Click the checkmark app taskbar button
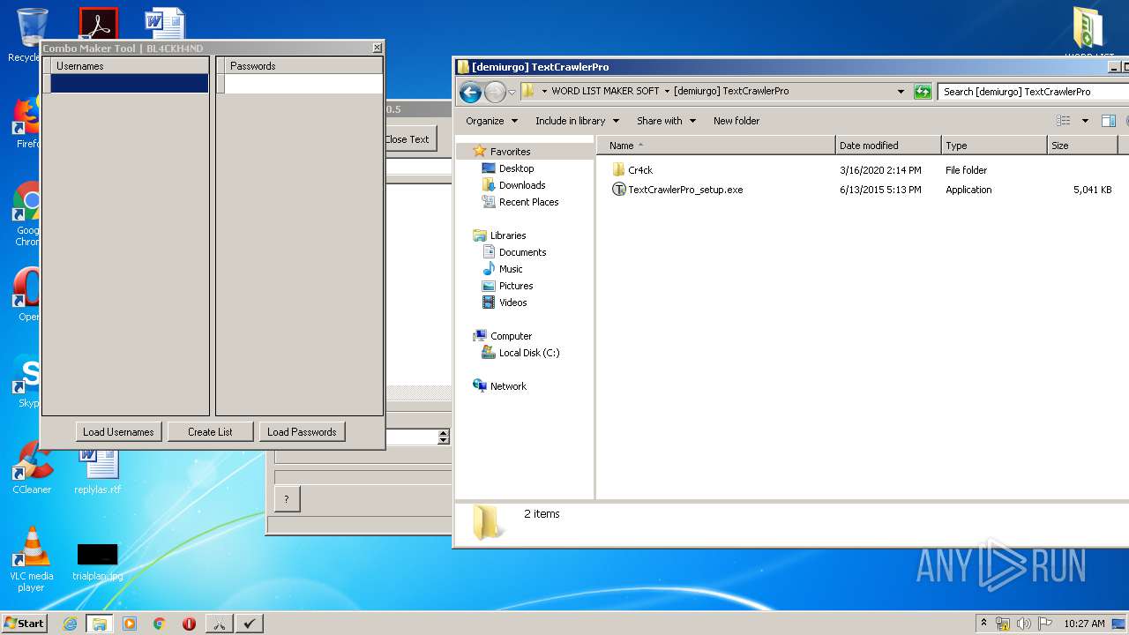1129x635 pixels. coord(249,624)
